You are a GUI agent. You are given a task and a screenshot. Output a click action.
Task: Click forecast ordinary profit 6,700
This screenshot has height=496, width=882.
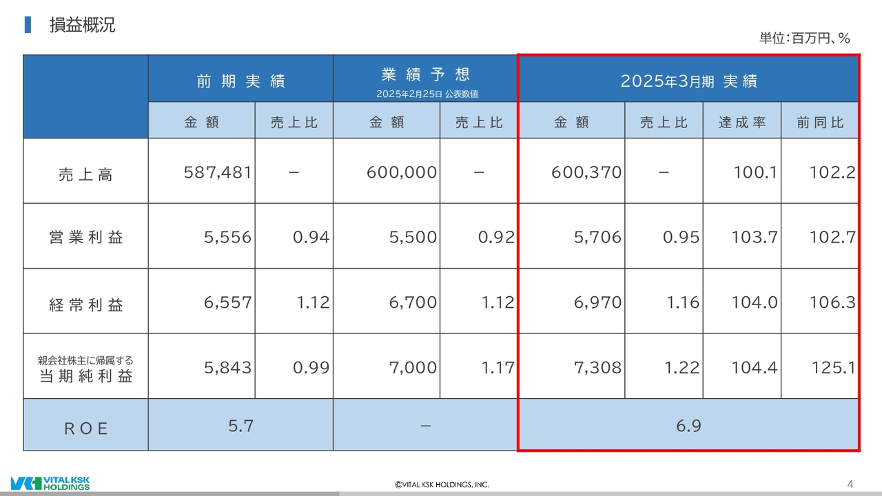pos(413,302)
